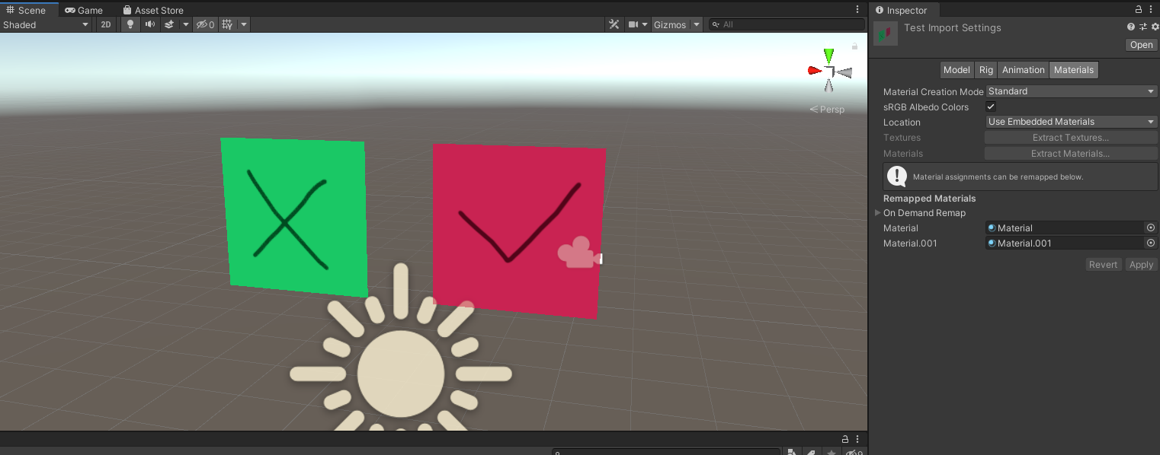Select the Rig tab in Import Settings

click(985, 69)
